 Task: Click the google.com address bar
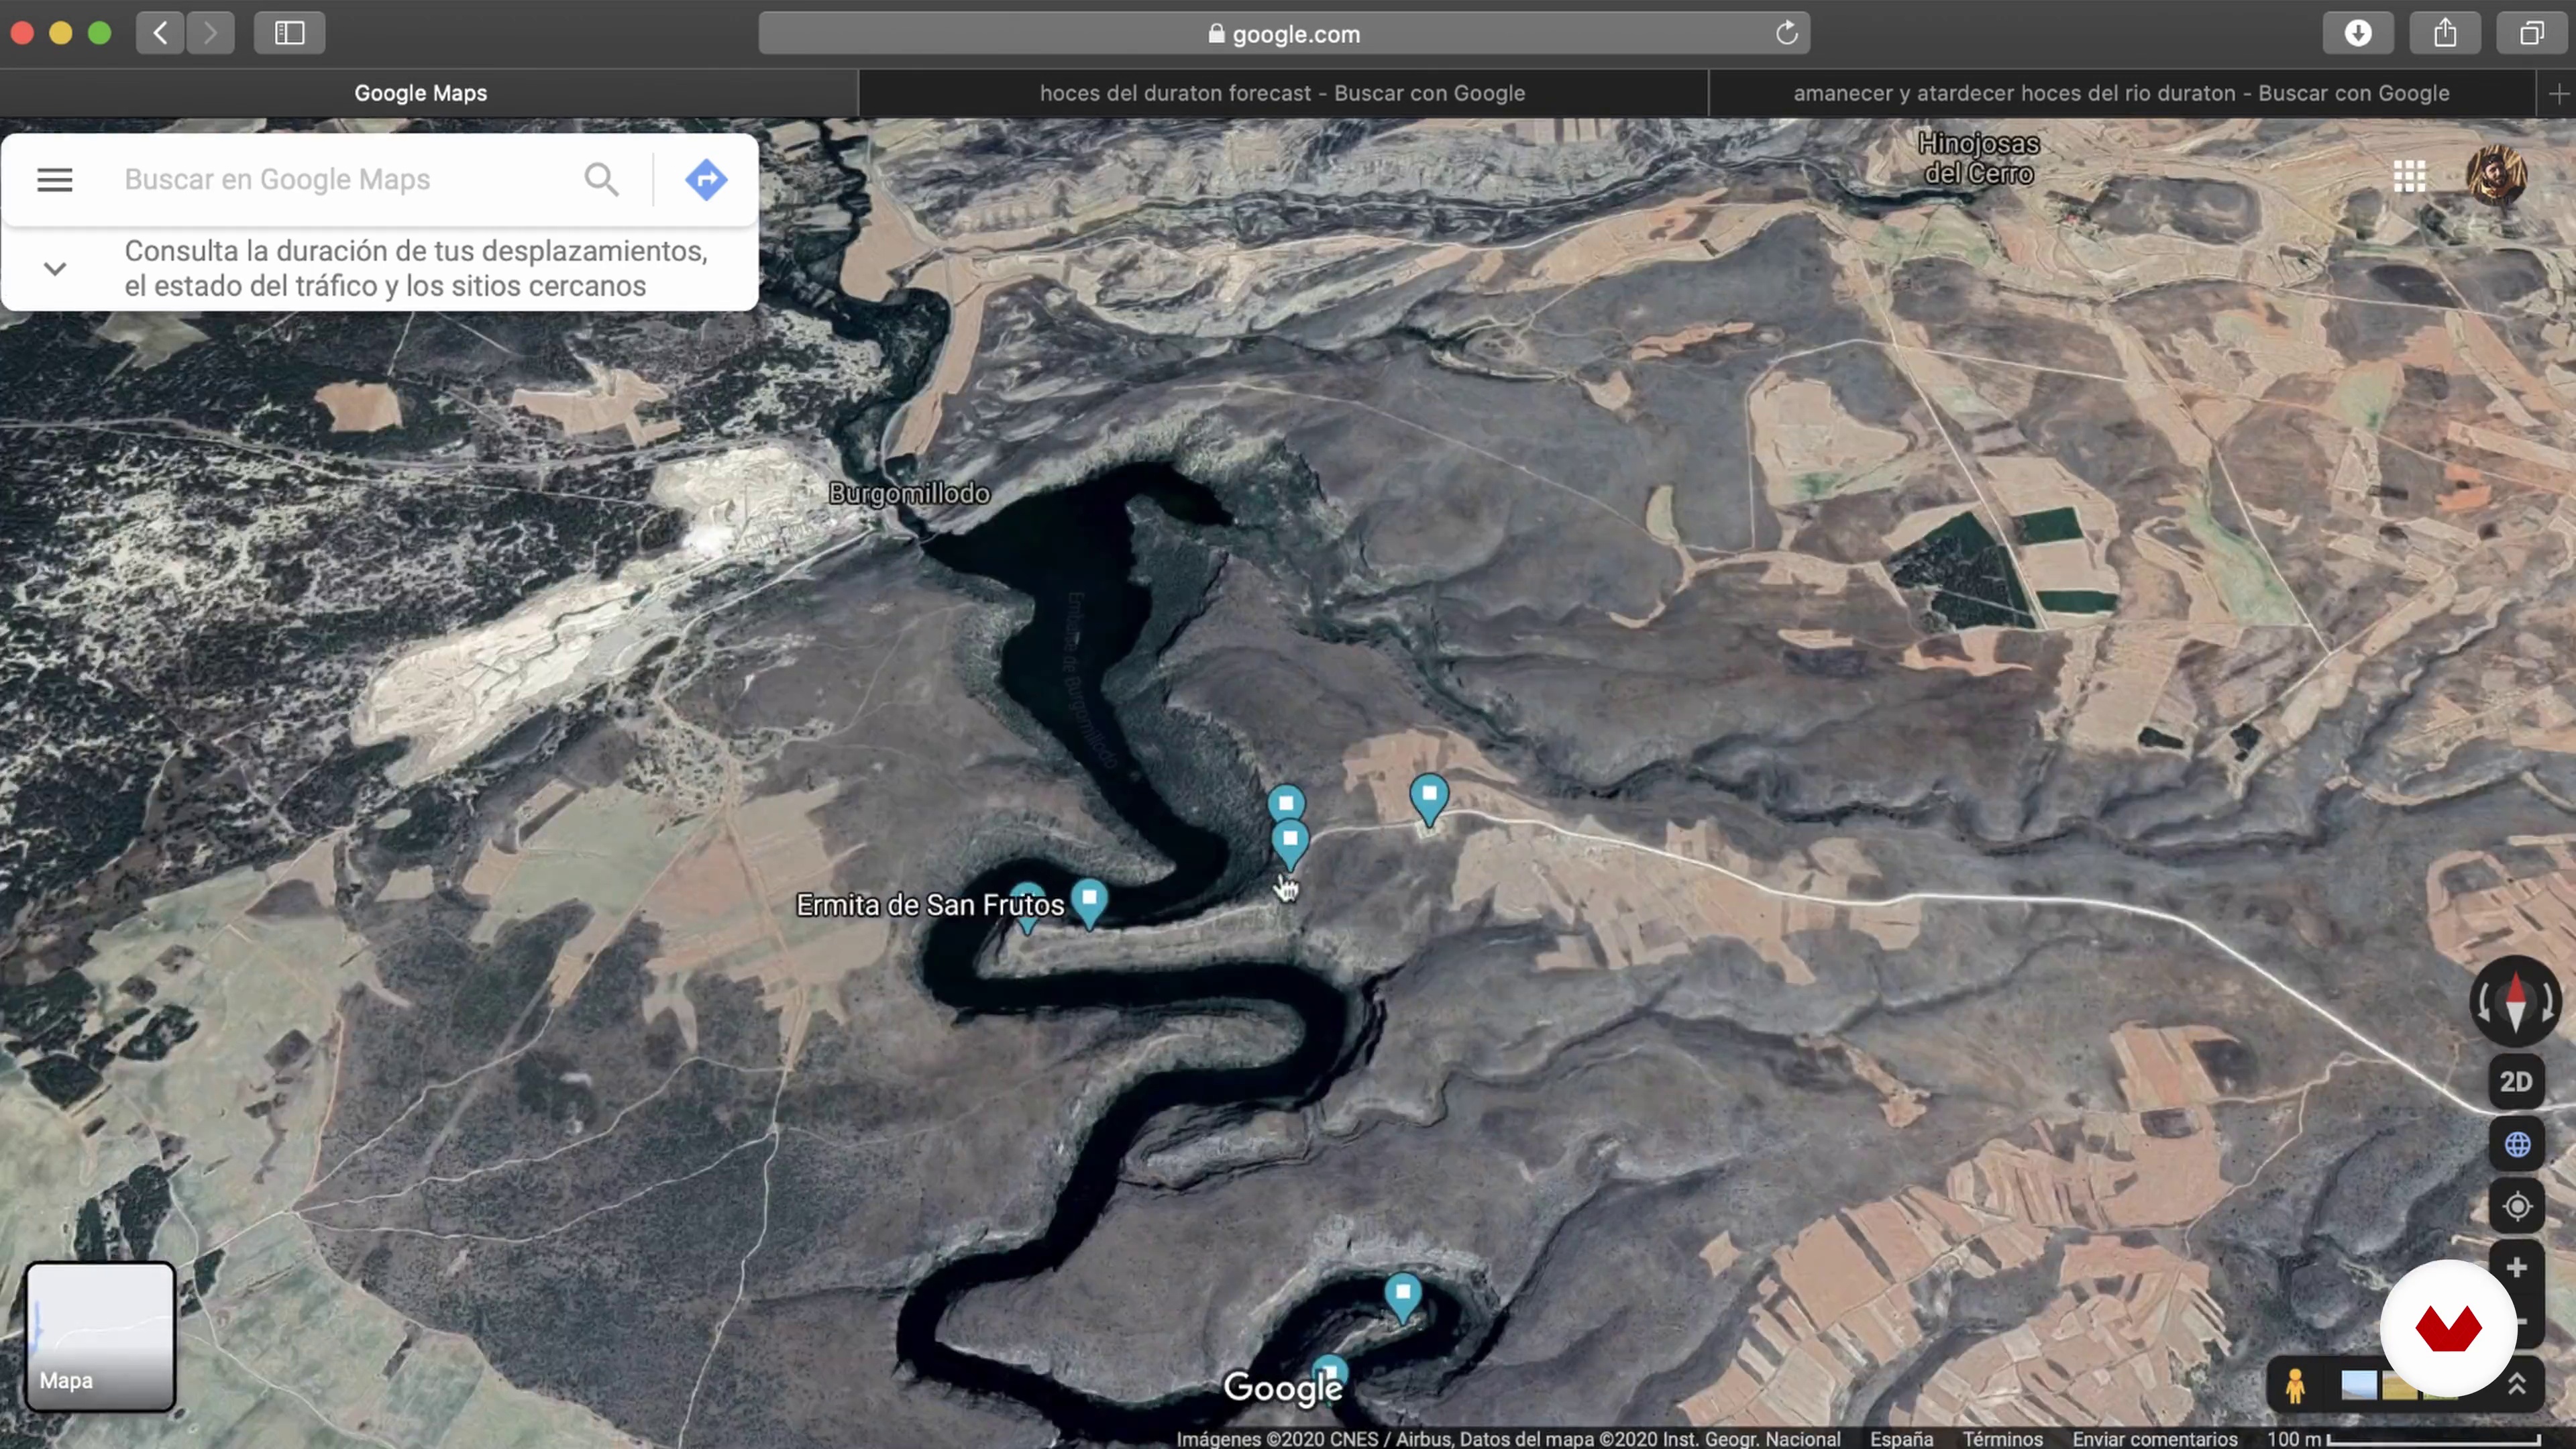[1284, 34]
